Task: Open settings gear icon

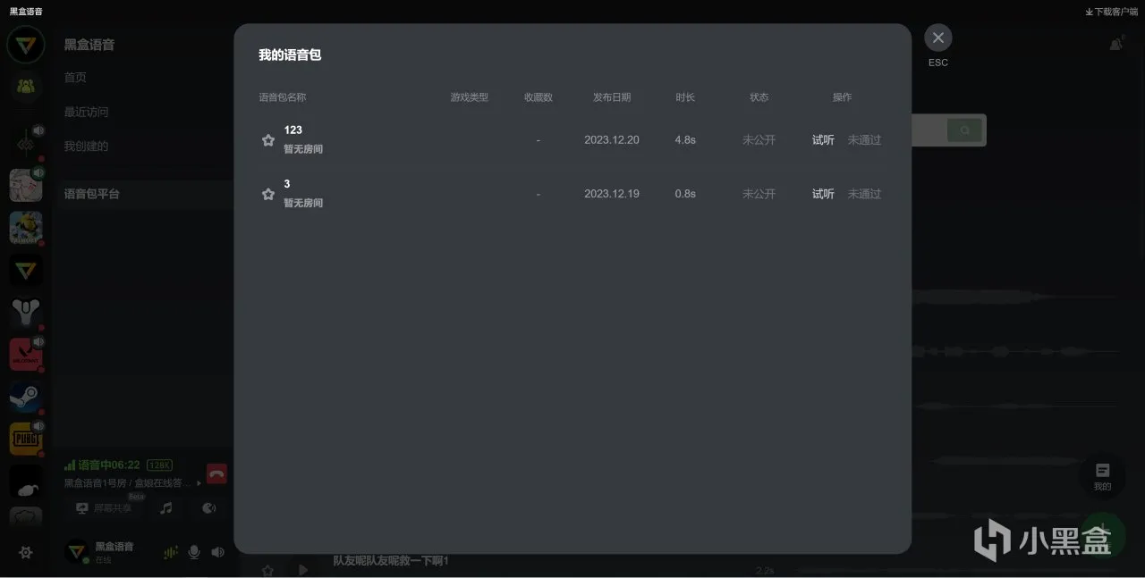Action: coord(26,553)
